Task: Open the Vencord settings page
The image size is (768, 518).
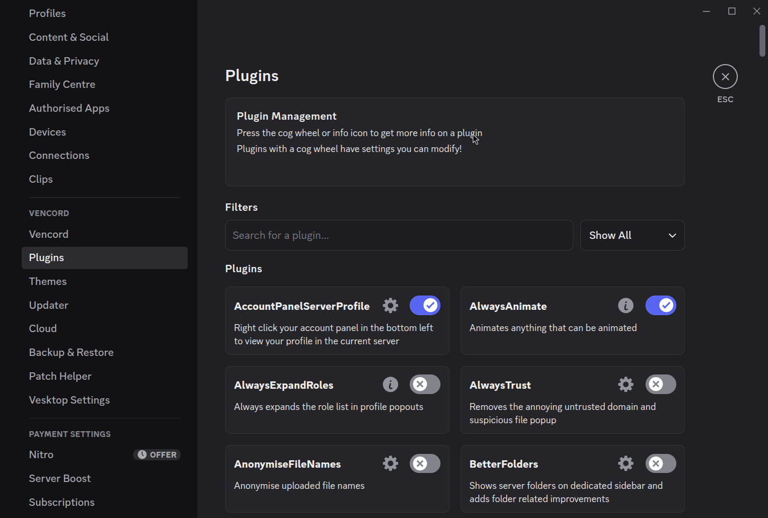Action: pyautogui.click(x=104, y=234)
